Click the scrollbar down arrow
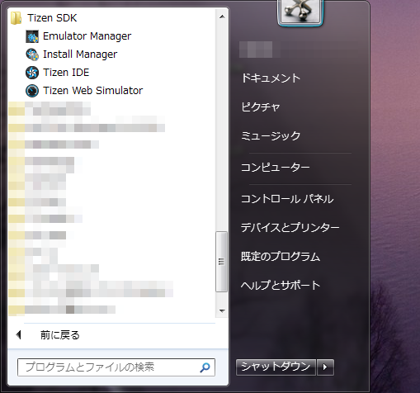 222,310
